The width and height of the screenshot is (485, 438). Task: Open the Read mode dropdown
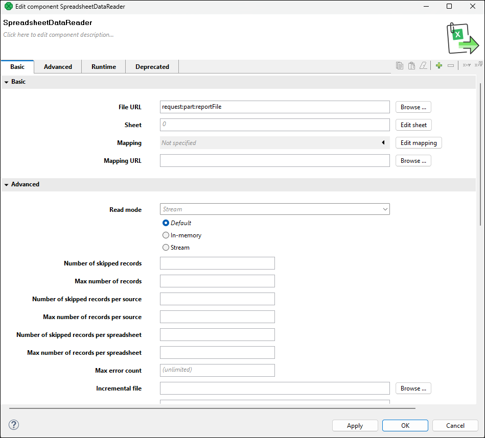(385, 209)
